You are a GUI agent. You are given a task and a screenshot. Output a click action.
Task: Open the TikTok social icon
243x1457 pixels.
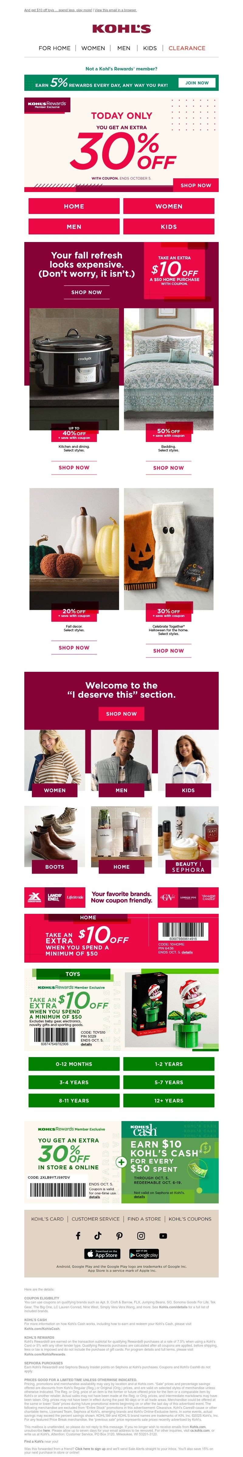click(98, 1236)
